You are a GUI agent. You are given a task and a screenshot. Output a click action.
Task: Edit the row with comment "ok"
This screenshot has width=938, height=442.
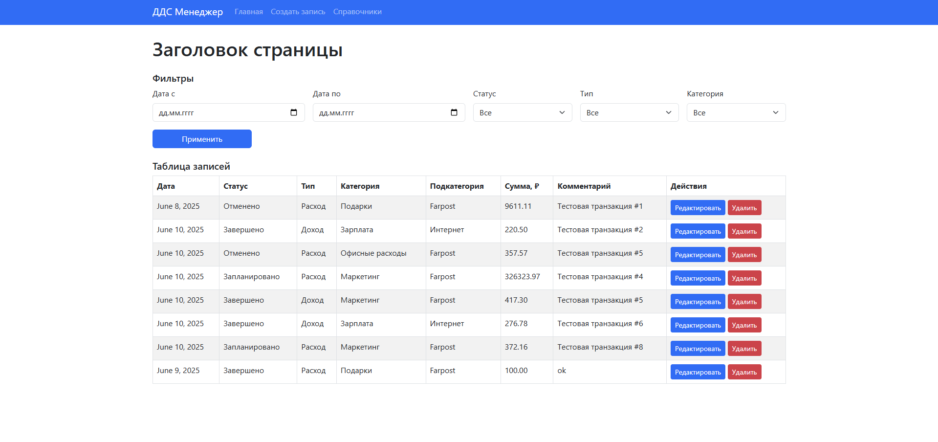[698, 372]
